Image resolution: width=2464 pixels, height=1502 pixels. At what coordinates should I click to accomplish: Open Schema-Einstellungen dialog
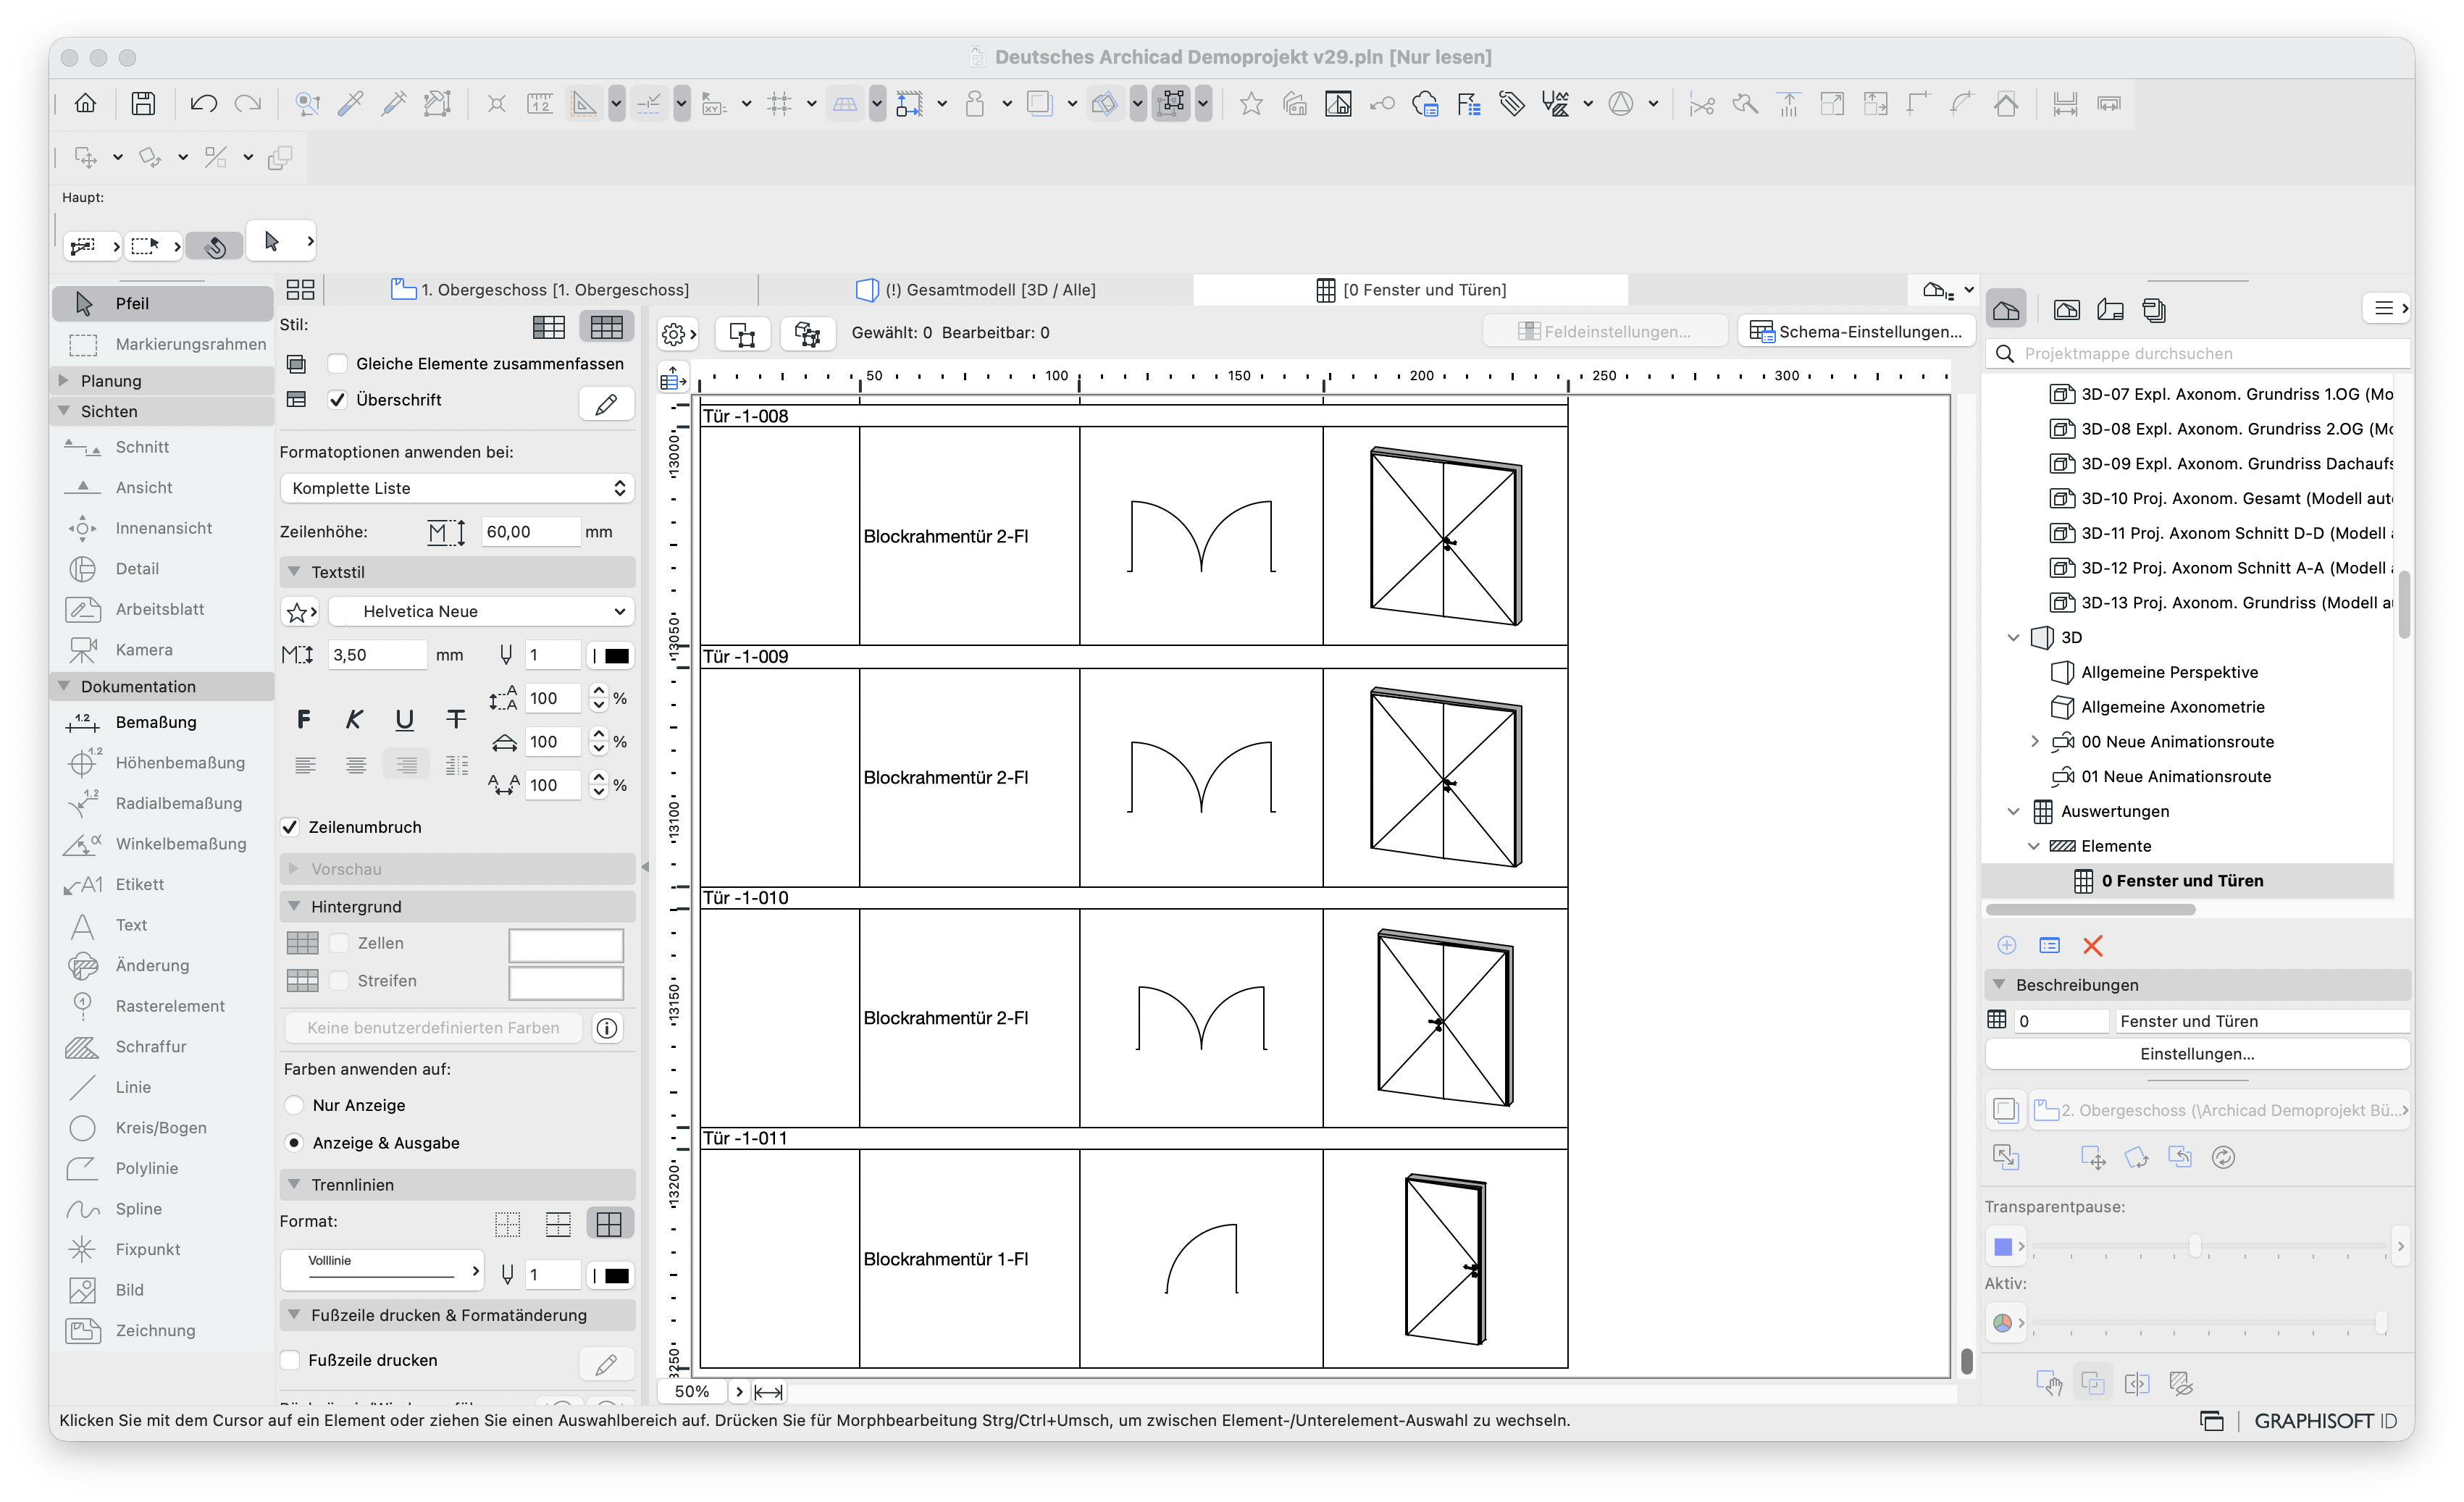click(1856, 331)
